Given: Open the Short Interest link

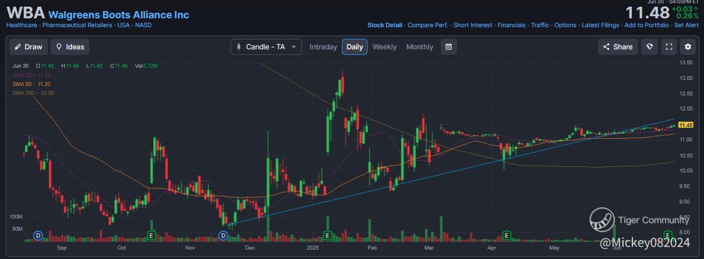Looking at the screenshot, I should [472, 25].
